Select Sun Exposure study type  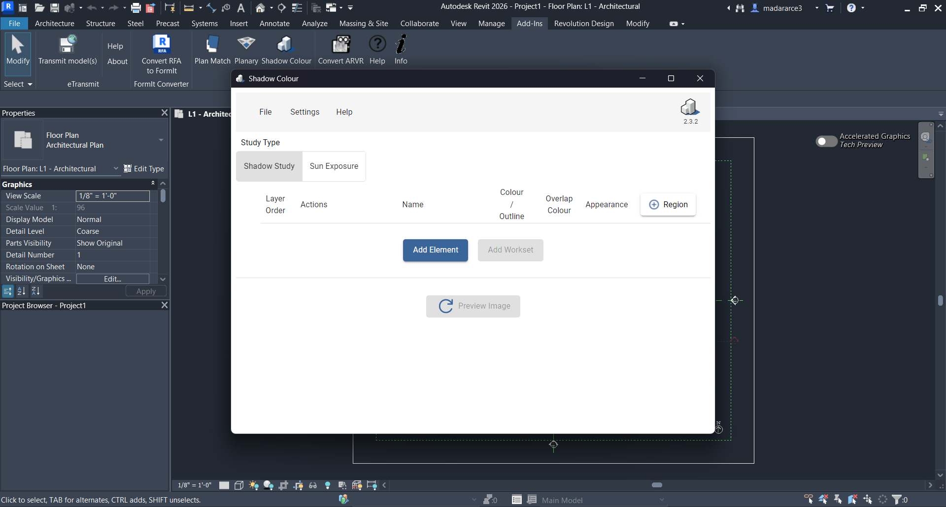tap(334, 166)
